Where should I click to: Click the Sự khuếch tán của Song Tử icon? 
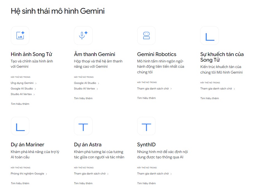pyautogui.click(x=209, y=35)
